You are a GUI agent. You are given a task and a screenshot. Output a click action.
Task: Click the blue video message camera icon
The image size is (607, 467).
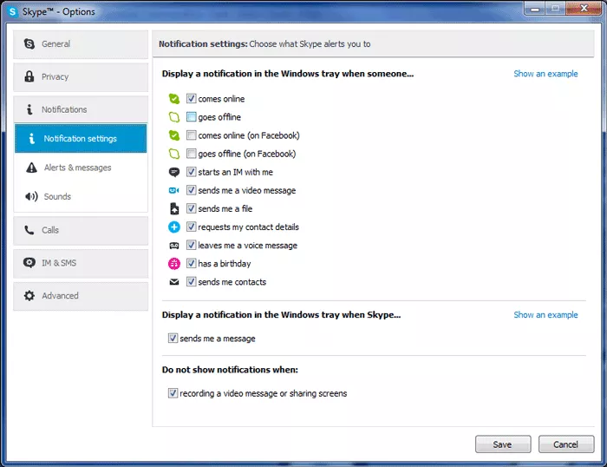(x=174, y=190)
